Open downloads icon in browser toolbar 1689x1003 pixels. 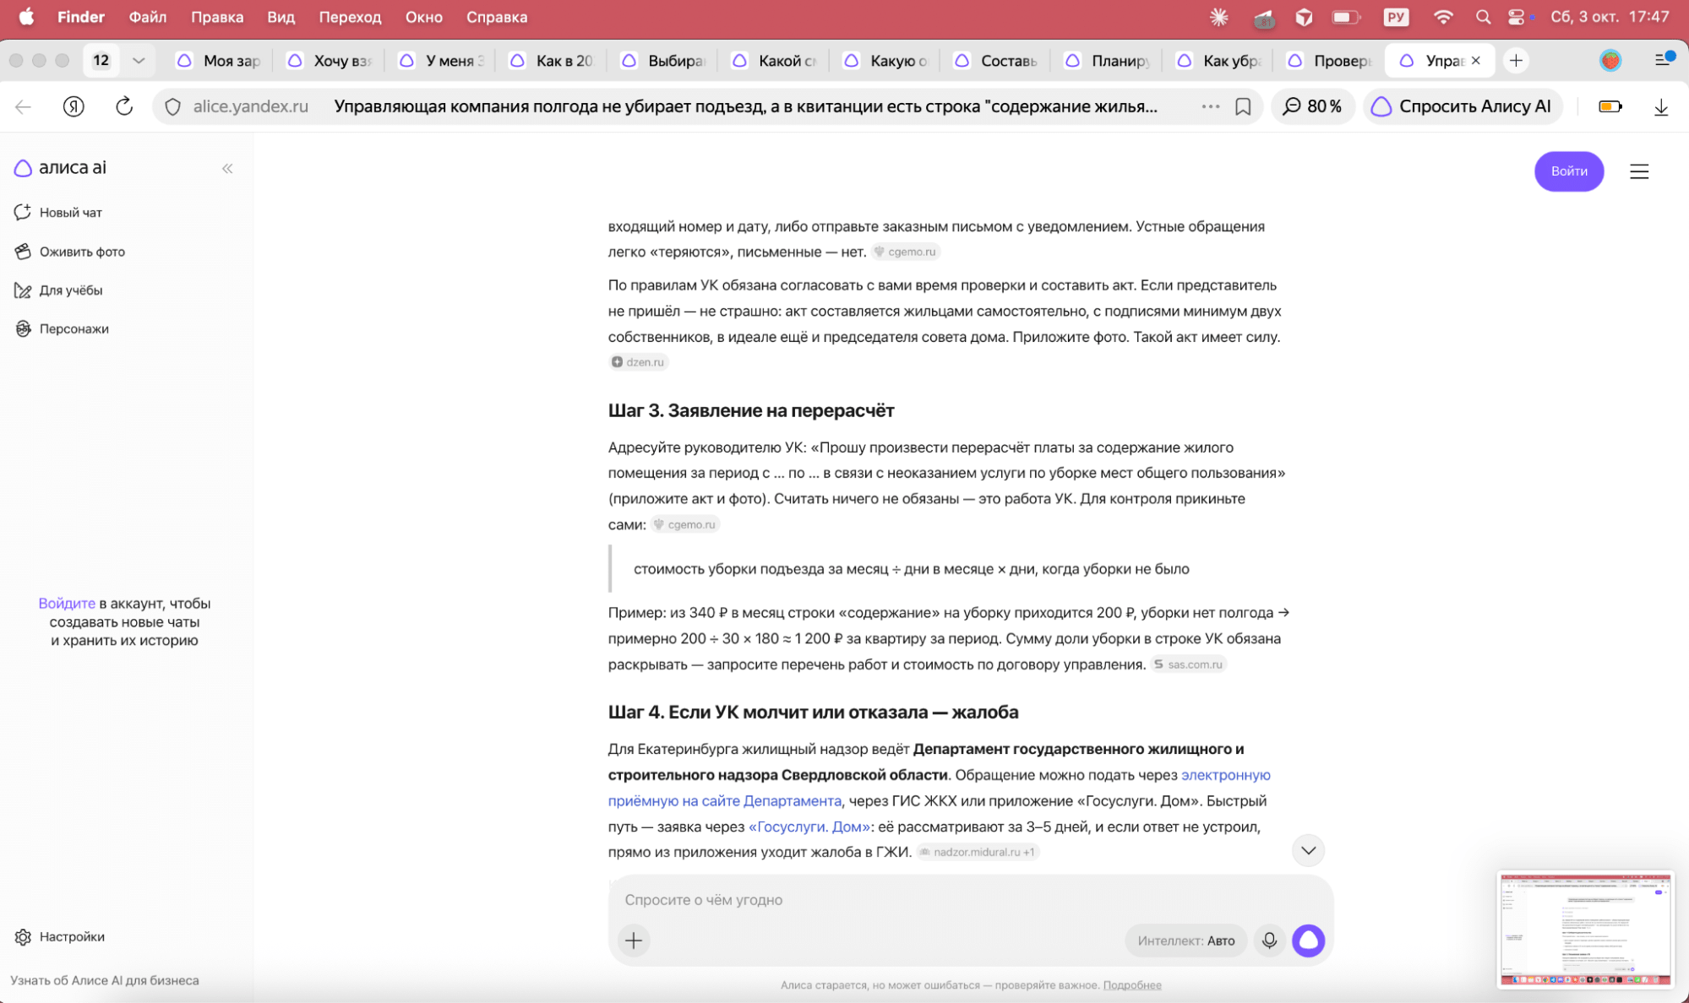coord(1661,106)
